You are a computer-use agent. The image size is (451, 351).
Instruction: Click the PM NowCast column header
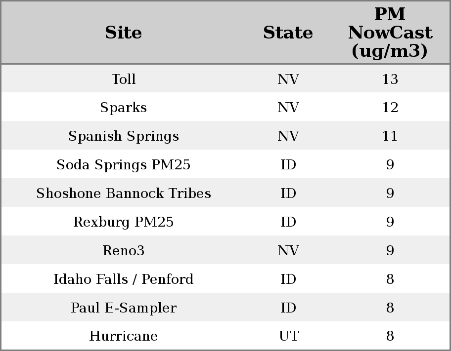pyautogui.click(x=390, y=33)
